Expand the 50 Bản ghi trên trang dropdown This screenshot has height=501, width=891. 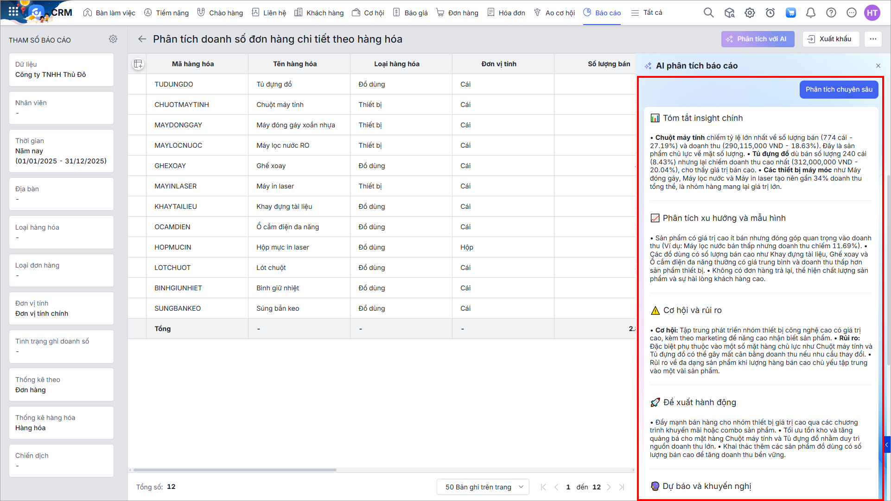pos(483,487)
